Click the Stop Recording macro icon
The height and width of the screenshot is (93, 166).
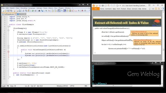point(85,11)
